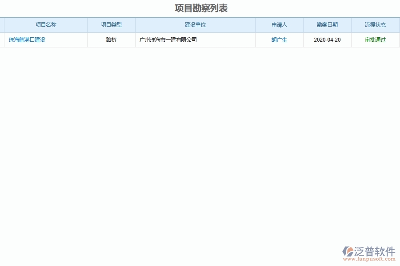Select the 2020-04-20 survey date cell
This screenshot has height=266, width=400.
pyautogui.click(x=327, y=40)
